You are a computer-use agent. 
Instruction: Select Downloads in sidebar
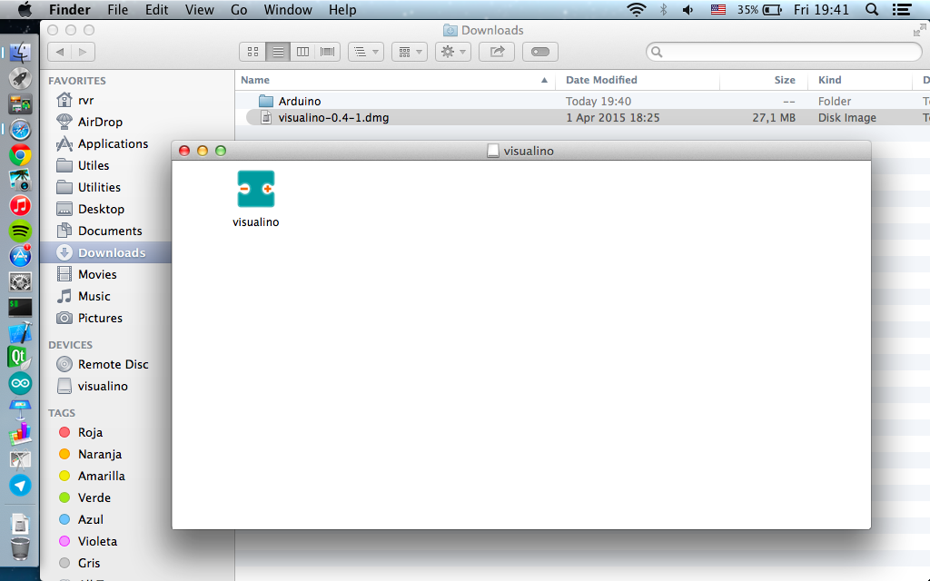105,252
